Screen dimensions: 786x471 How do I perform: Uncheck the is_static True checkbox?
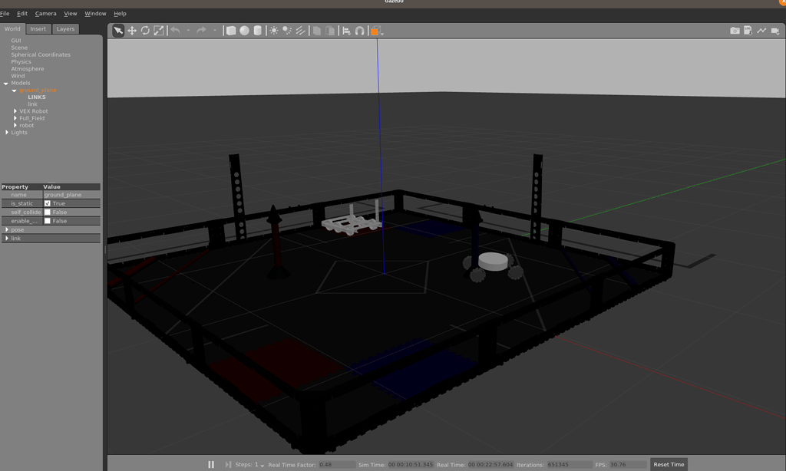(48, 203)
